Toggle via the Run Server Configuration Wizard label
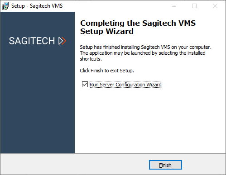This screenshot has height=175, width=226. point(126,85)
